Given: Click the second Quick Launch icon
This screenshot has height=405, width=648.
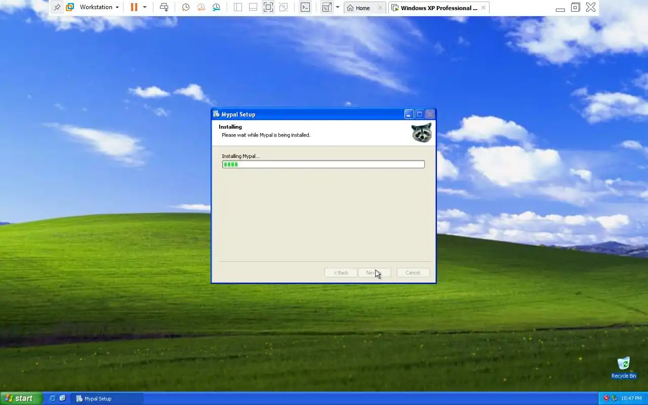Looking at the screenshot, I should pyautogui.click(x=63, y=398).
